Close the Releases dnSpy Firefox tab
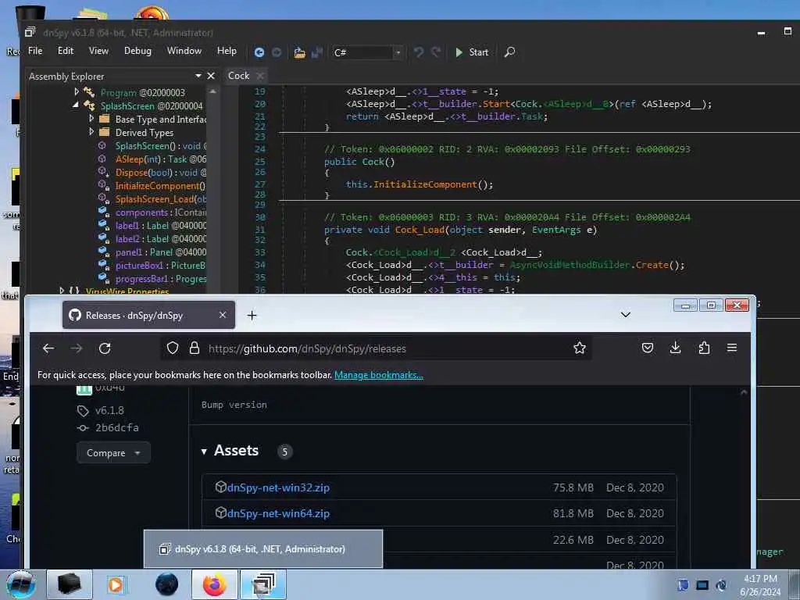 [x=223, y=316]
